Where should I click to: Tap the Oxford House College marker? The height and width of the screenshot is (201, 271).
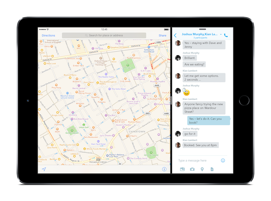click(x=100, y=58)
